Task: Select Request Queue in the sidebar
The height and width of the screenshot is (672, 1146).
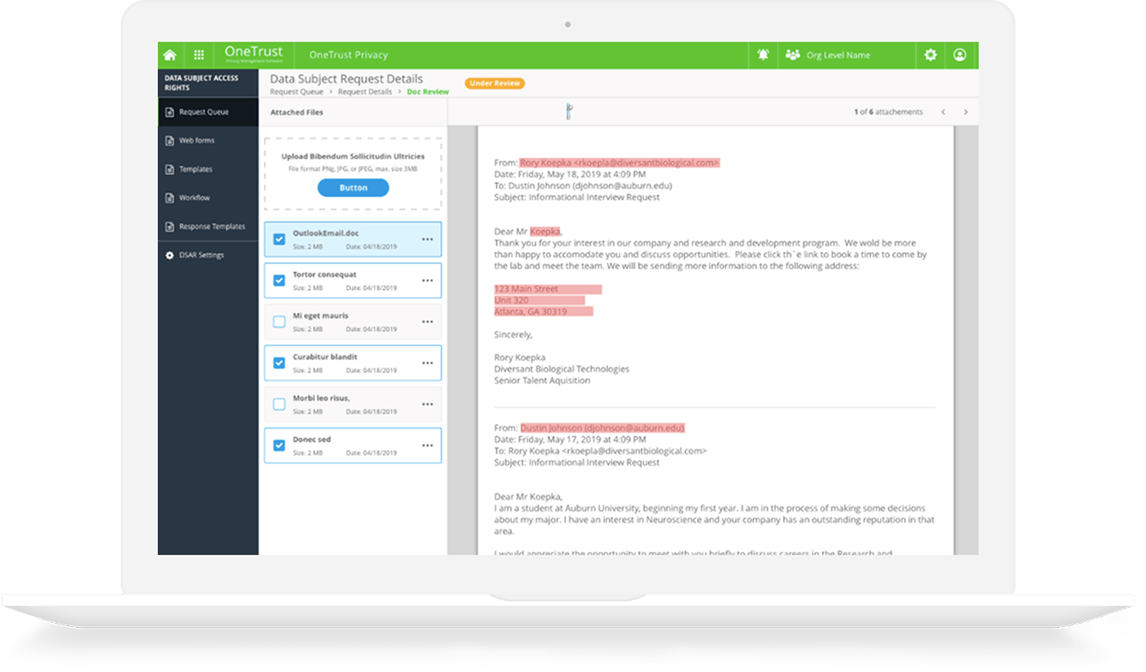Action: pyautogui.click(x=208, y=112)
